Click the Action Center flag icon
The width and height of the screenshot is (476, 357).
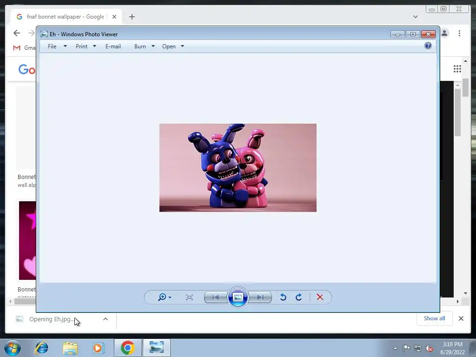(x=406, y=348)
